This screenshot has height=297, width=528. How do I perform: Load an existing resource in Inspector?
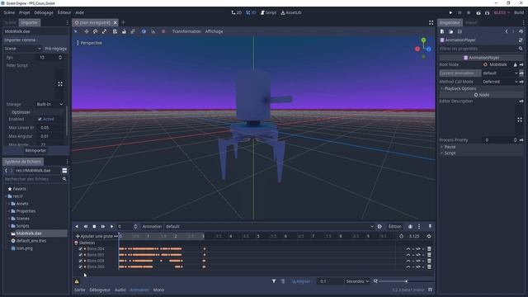pos(451,31)
